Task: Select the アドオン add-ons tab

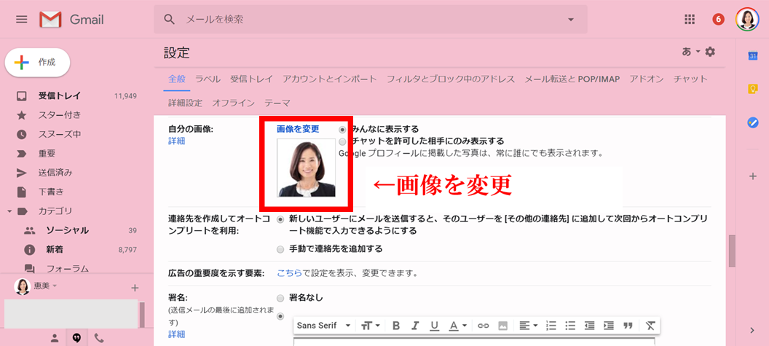Action: (x=647, y=79)
